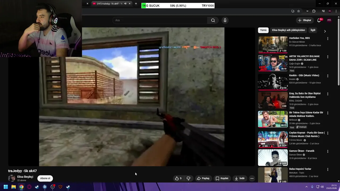340x191 pixels.
Task: Open Gamze Ökten - Fanatik title
Action: 302,151
